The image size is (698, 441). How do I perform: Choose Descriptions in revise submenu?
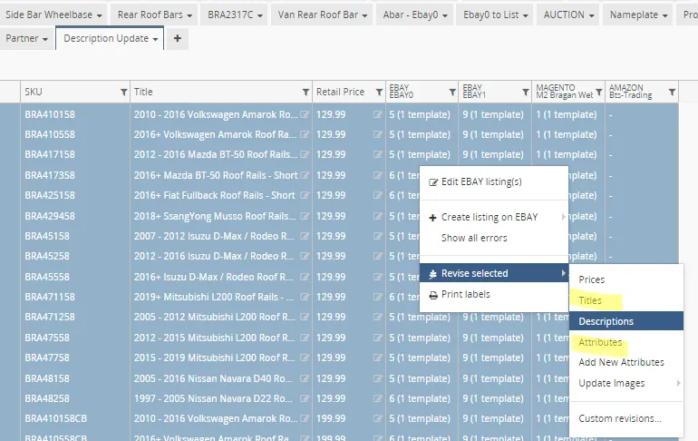(626, 321)
